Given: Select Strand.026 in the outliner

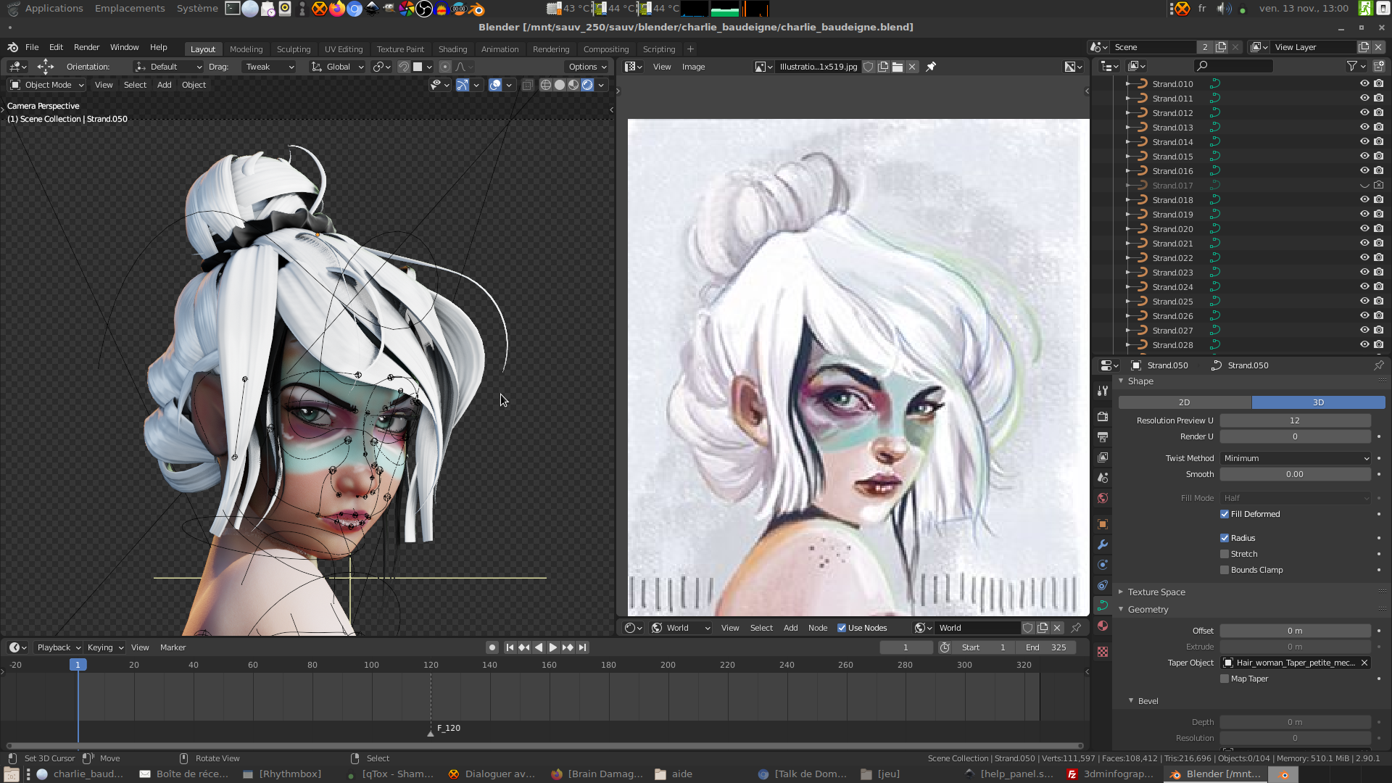Looking at the screenshot, I should click(1172, 316).
